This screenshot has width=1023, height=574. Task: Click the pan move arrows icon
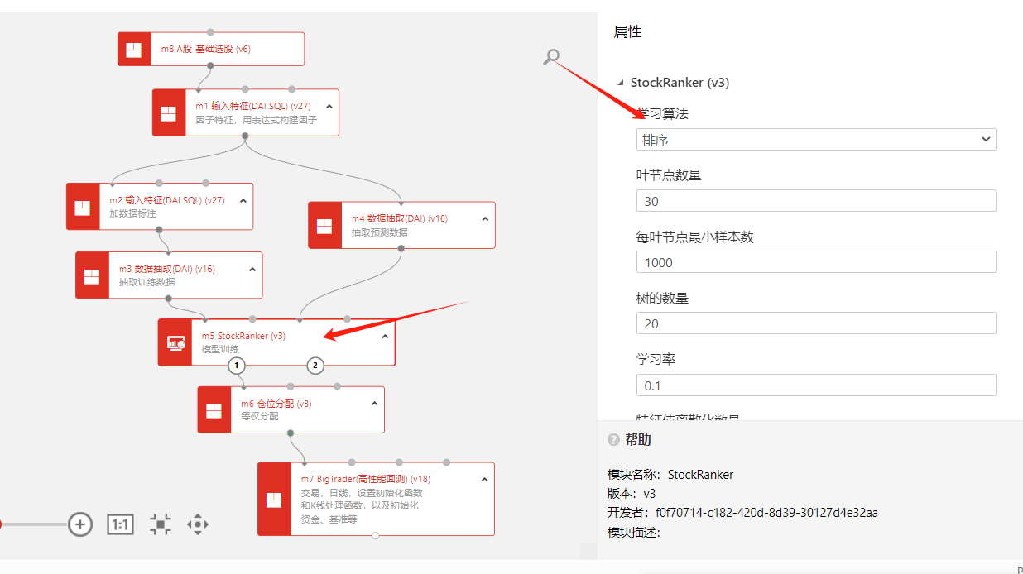[198, 524]
